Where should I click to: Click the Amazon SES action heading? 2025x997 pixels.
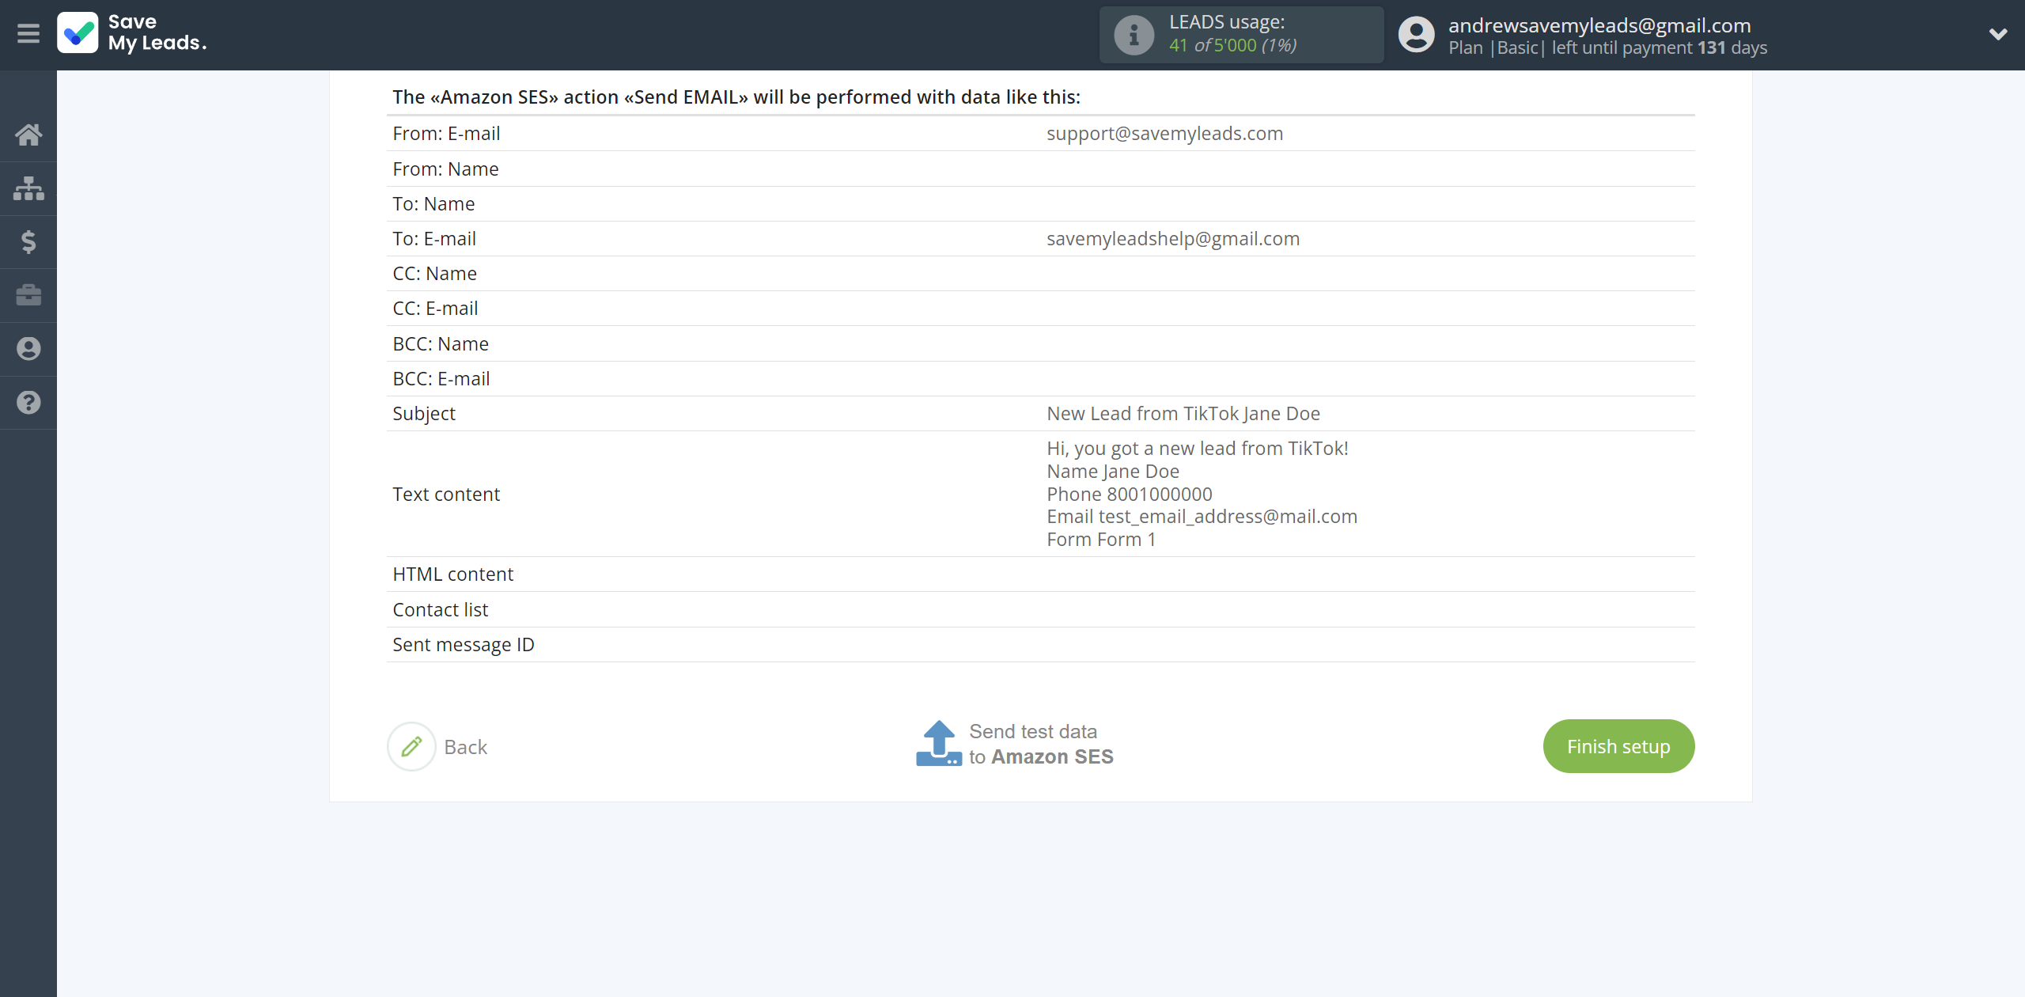click(x=736, y=97)
